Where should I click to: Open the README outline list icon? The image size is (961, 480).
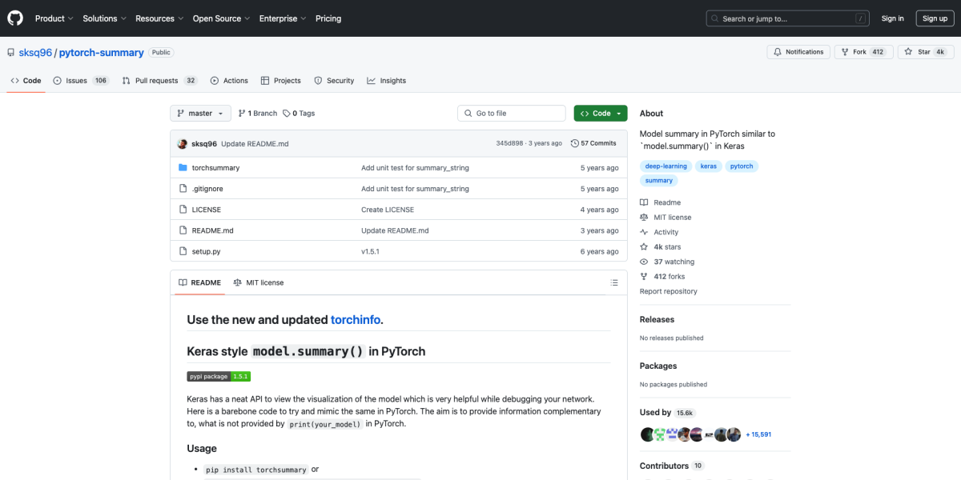click(613, 282)
